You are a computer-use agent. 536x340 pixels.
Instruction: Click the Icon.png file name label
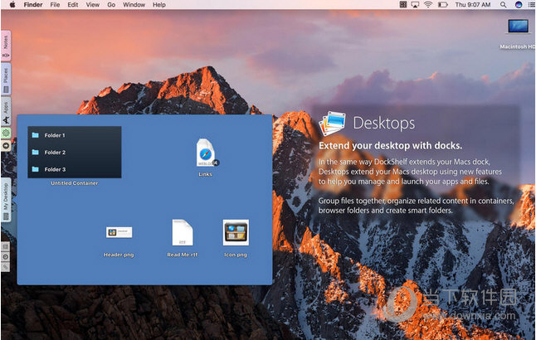[236, 255]
